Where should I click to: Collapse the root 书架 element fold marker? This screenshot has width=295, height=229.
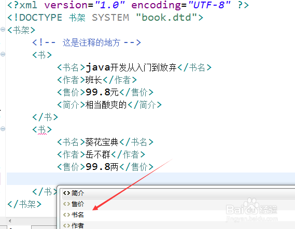coord(3,30)
